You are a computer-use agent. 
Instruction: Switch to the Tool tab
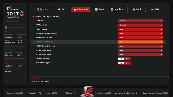(136, 9)
